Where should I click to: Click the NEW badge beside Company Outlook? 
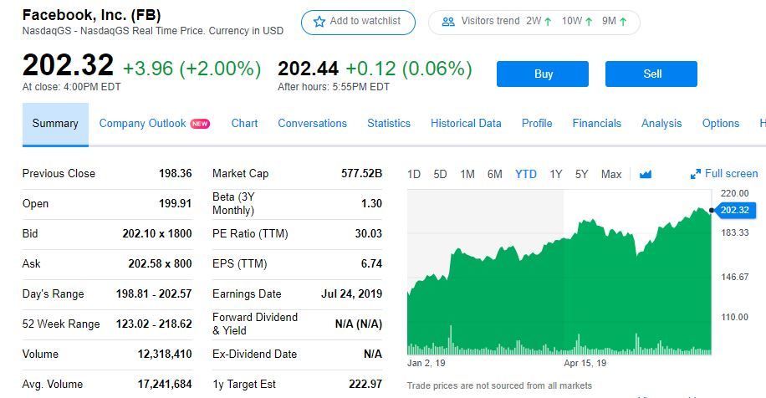(200, 124)
